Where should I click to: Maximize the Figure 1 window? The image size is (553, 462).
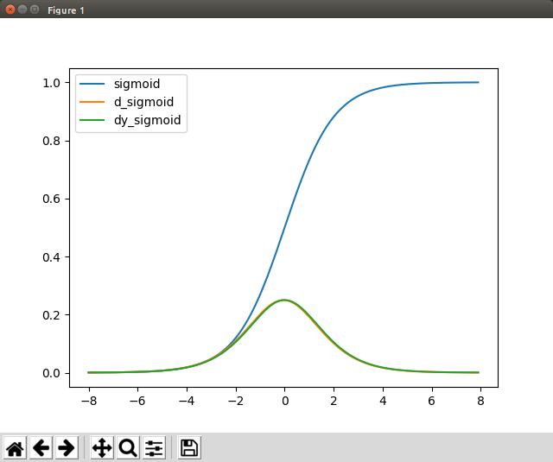coord(35,9)
